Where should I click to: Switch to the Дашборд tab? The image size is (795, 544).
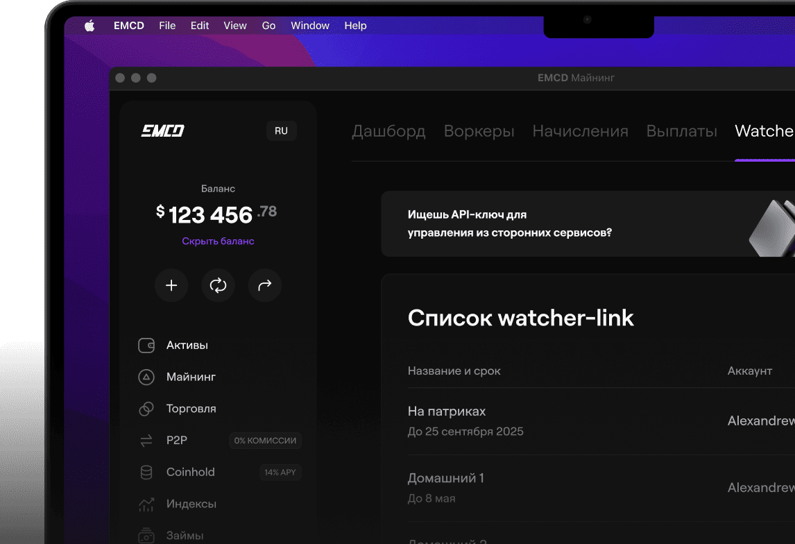click(389, 131)
